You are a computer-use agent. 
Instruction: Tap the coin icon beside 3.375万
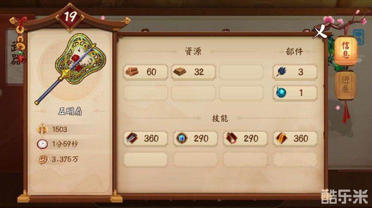(43, 159)
